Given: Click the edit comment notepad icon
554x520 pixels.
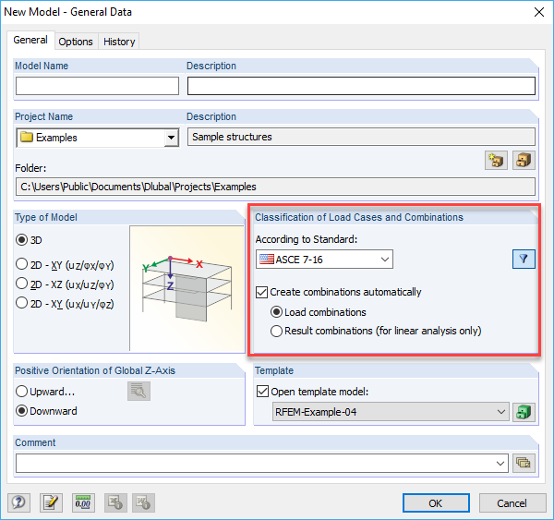Looking at the screenshot, I should point(51,502).
